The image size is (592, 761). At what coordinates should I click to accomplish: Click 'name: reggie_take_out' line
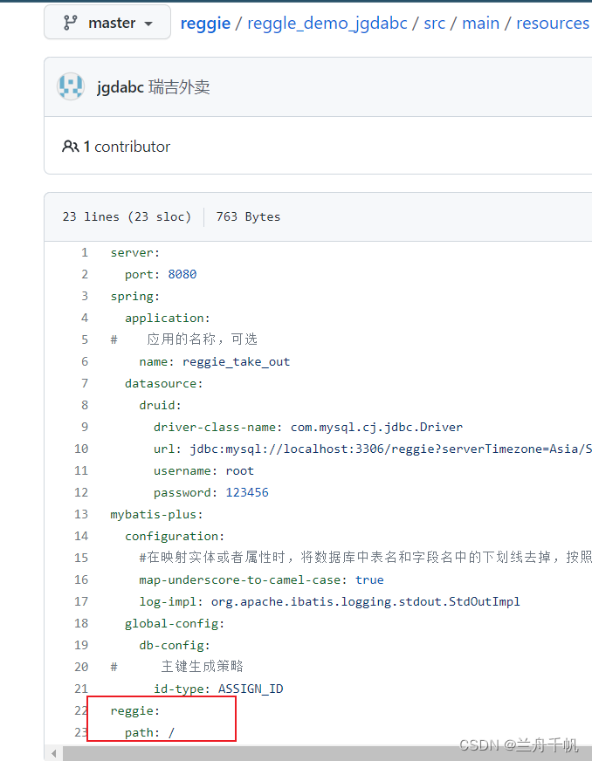pyautogui.click(x=215, y=361)
